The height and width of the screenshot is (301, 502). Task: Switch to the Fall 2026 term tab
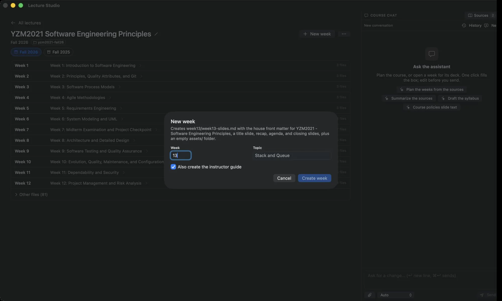[x=26, y=52]
